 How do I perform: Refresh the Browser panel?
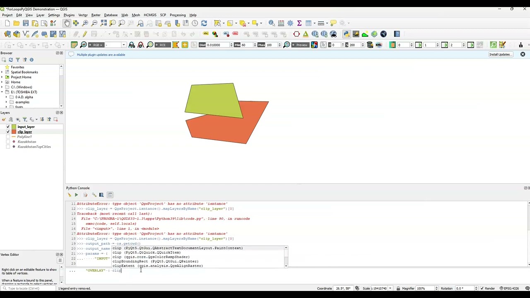11,60
